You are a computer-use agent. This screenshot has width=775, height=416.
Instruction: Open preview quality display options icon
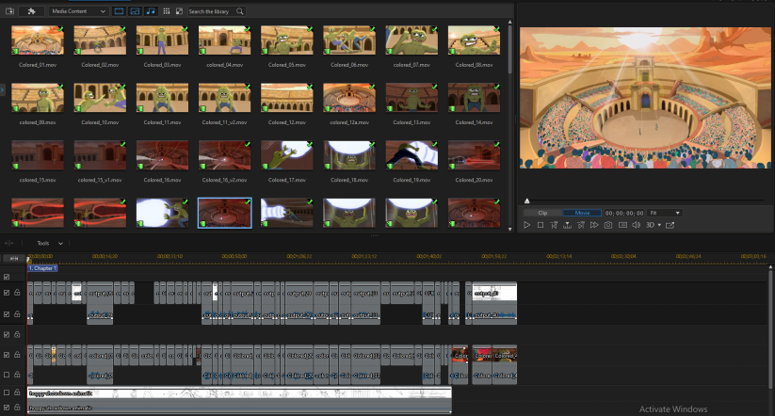(622, 225)
